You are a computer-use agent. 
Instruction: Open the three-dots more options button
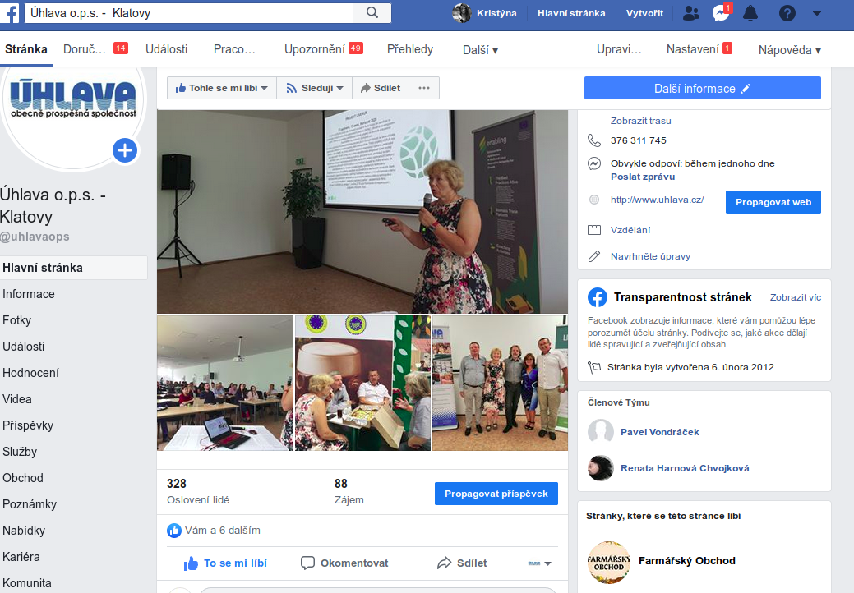point(424,88)
